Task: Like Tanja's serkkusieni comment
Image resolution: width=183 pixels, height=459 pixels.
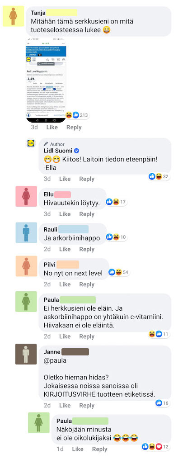Action: click(52, 128)
